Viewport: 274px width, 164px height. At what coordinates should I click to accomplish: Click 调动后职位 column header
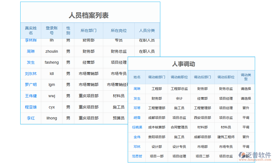coord(226,77)
